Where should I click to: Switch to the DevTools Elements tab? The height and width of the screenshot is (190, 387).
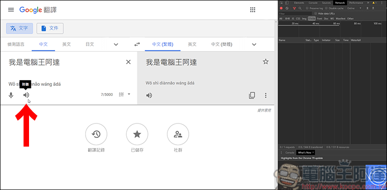[299, 3]
